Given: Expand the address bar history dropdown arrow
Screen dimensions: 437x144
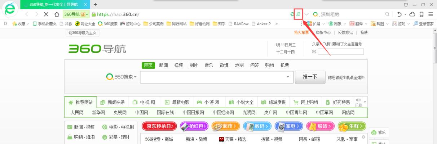Looking at the screenshot, I should (306, 14).
